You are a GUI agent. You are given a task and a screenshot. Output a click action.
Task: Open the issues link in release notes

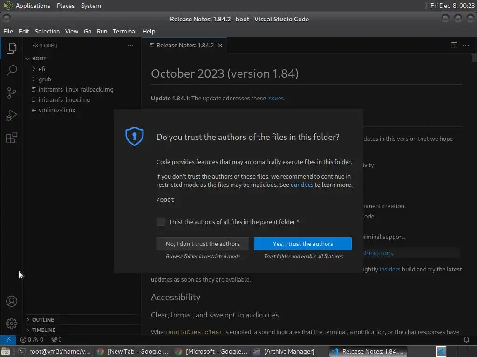pos(276,98)
